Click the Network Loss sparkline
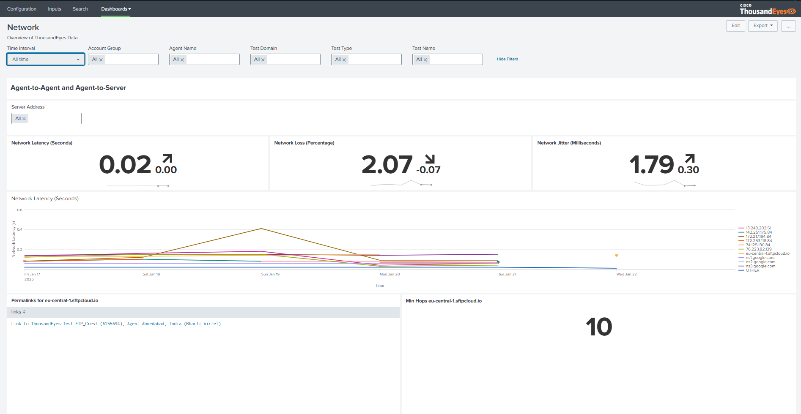Image resolution: width=801 pixels, height=414 pixels. (401, 183)
